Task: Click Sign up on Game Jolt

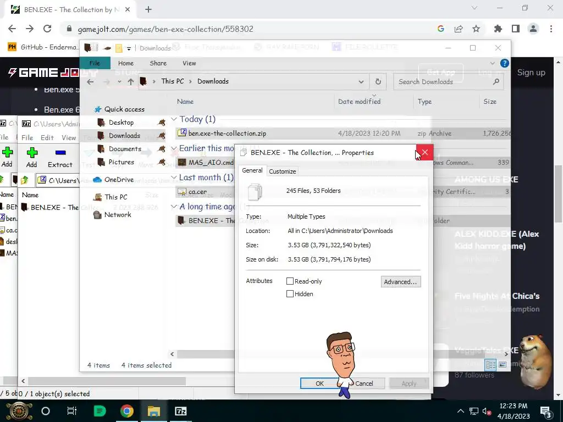Action: pos(531,72)
